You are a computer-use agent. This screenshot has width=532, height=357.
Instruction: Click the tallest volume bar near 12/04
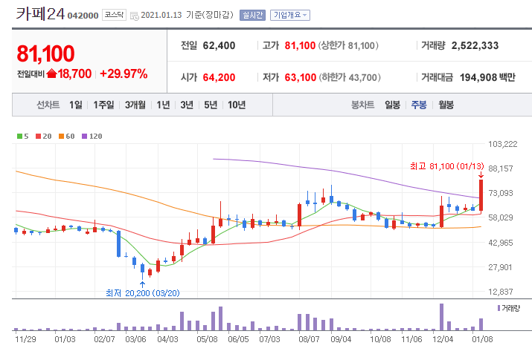[x=441, y=317]
